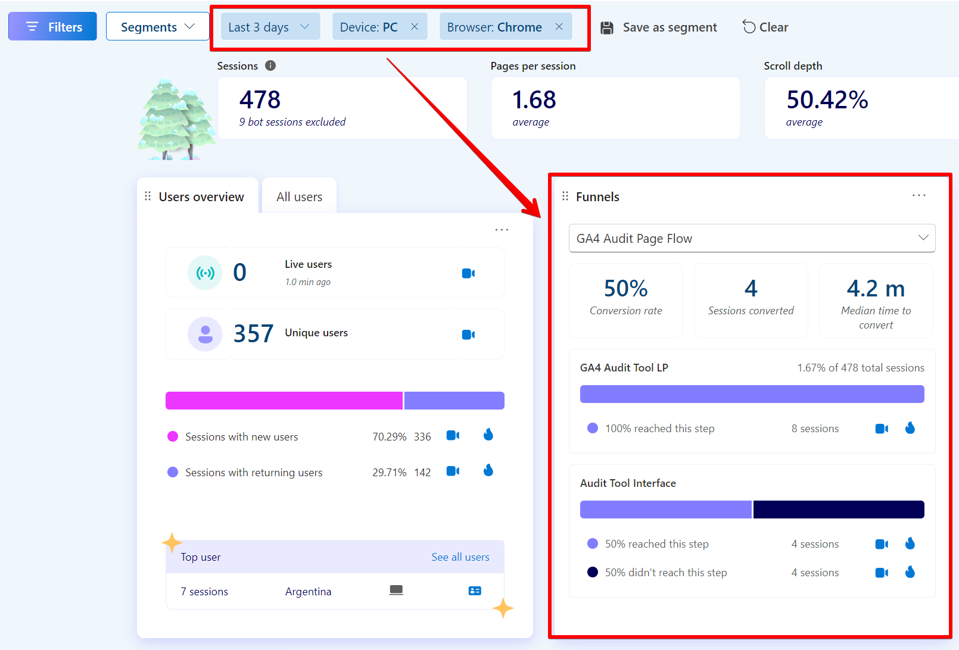The image size is (959, 650).
Task: Open the Funnels panel options menu
Action: tap(919, 195)
